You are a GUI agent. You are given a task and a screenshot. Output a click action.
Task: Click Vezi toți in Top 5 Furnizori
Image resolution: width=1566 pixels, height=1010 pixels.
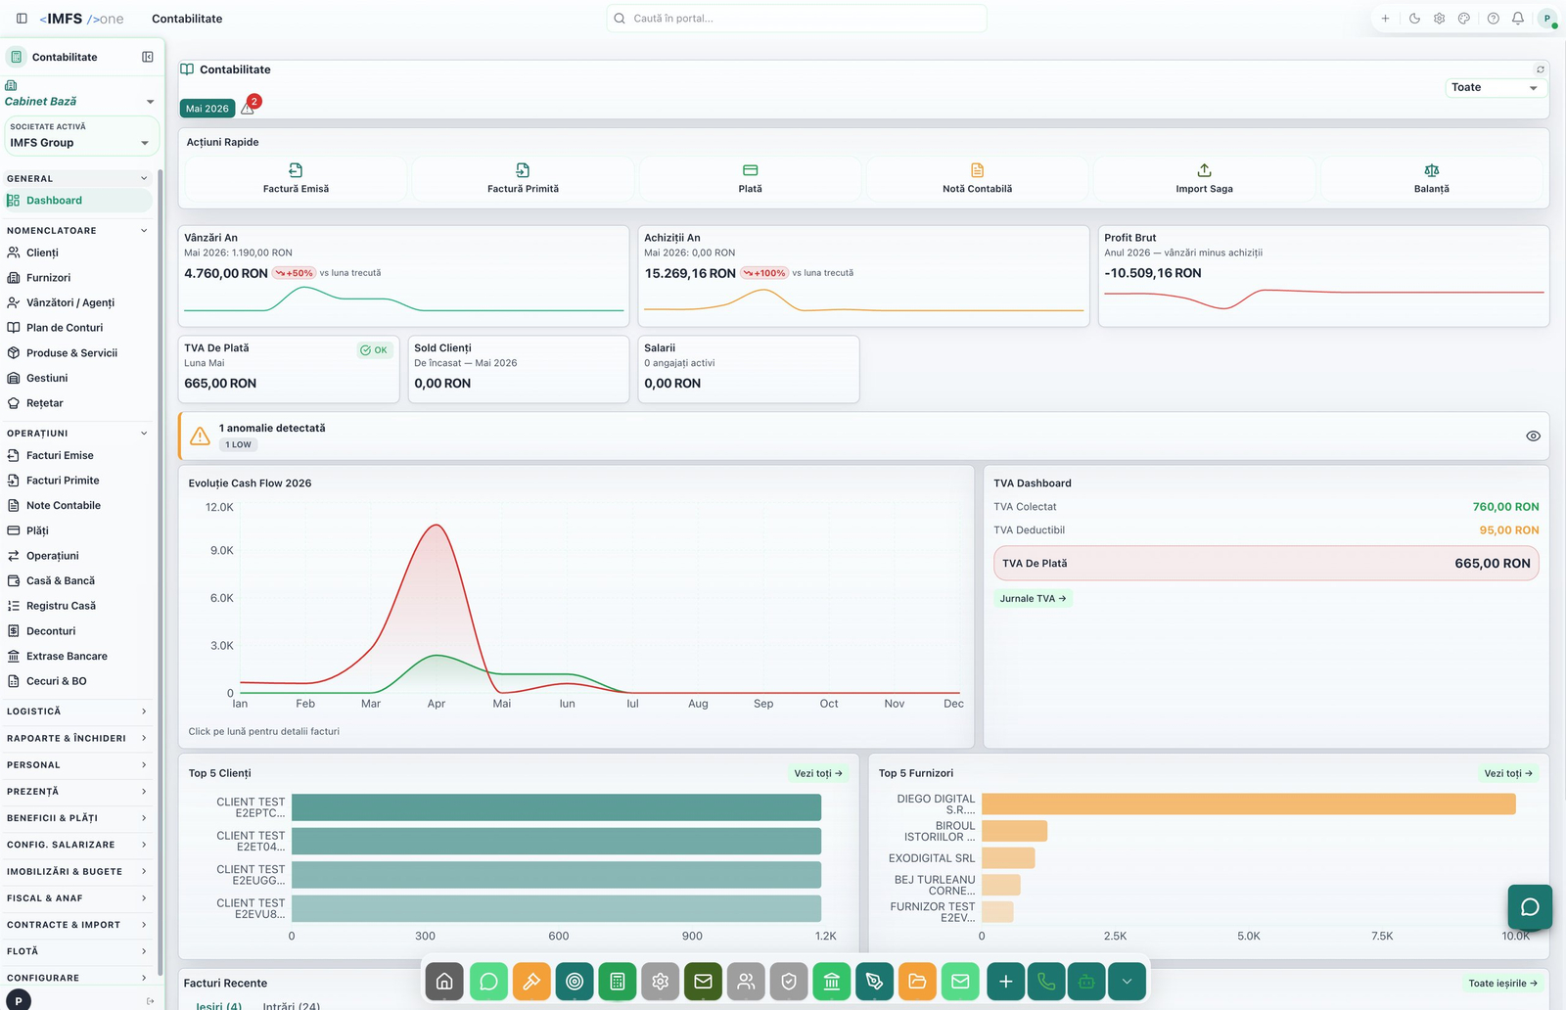[x=1508, y=773]
